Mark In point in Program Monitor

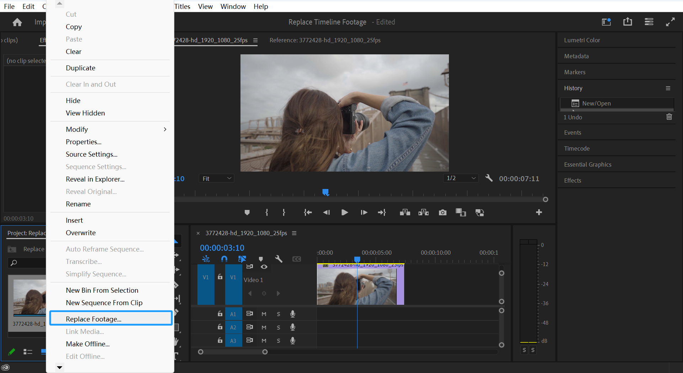click(x=267, y=212)
